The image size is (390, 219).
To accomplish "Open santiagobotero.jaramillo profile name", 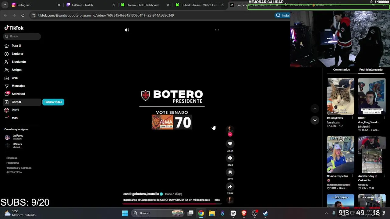I will tap(141, 194).
